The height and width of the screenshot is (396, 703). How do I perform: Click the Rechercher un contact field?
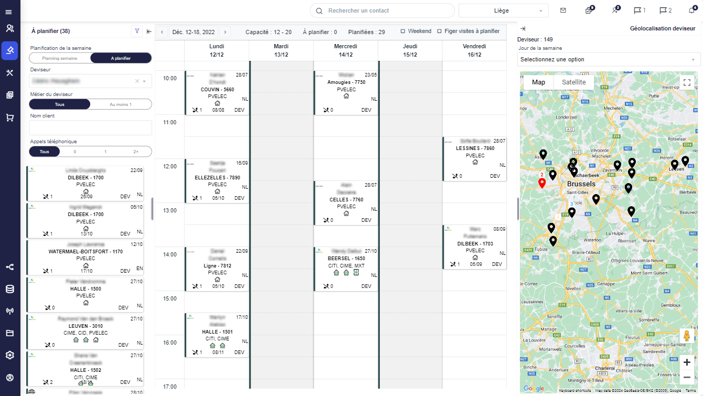tap(382, 10)
